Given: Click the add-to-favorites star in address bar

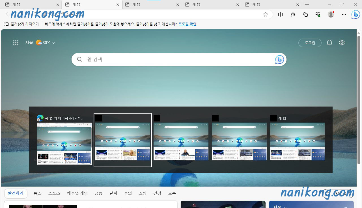Looking at the screenshot, I should pos(265,14).
